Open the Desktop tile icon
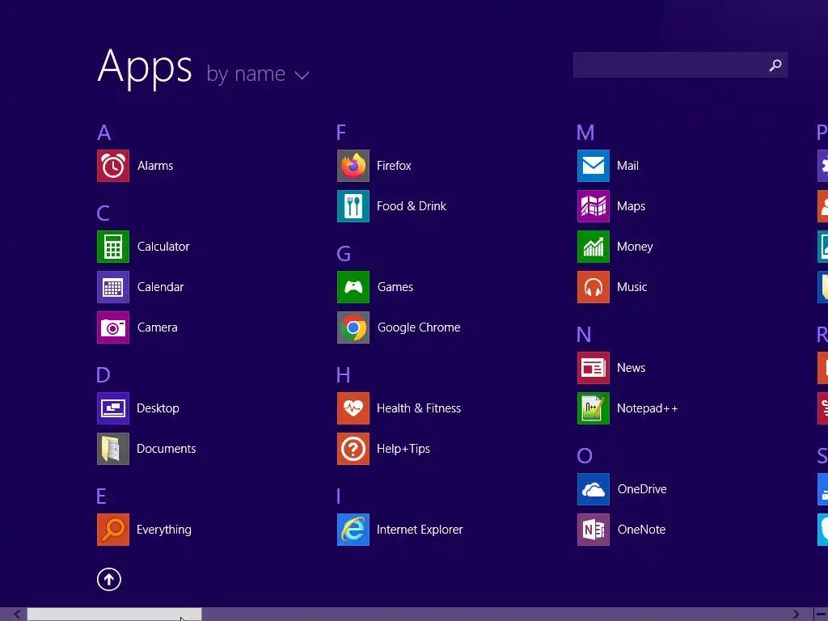The width and height of the screenshot is (828, 621). pyautogui.click(x=113, y=408)
